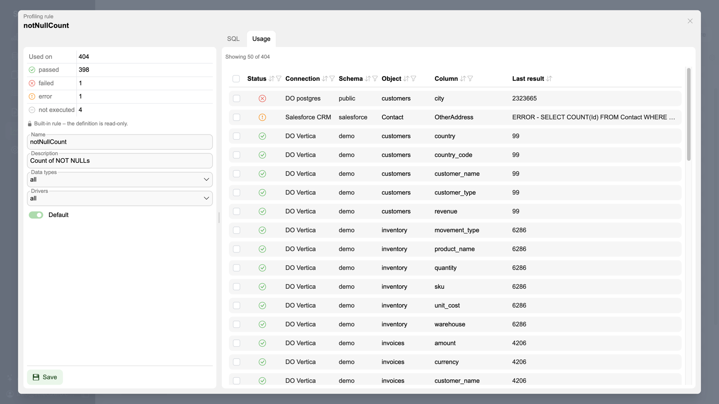Viewport: 719px width, 404px height.
Task: Click the splitter handle between the two panels
Action: [219, 218]
